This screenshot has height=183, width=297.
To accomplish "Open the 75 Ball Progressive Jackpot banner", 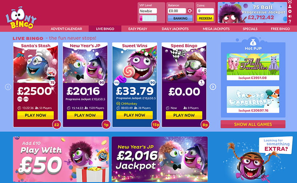I will point(253,12).
